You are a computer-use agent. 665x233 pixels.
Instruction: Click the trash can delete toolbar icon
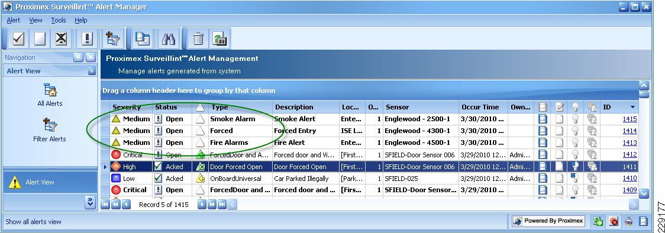click(x=198, y=39)
